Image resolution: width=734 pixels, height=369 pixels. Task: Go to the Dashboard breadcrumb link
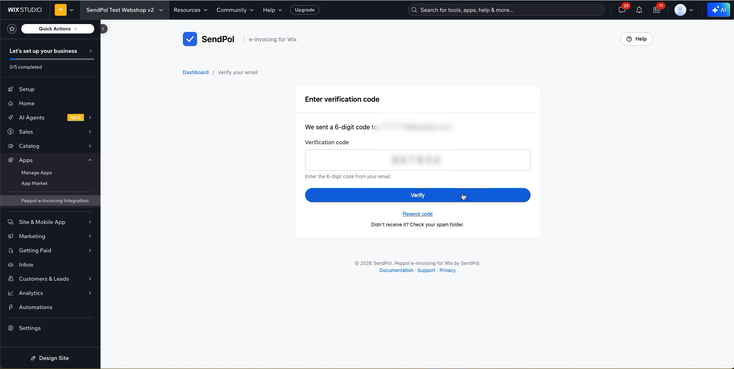196,73
